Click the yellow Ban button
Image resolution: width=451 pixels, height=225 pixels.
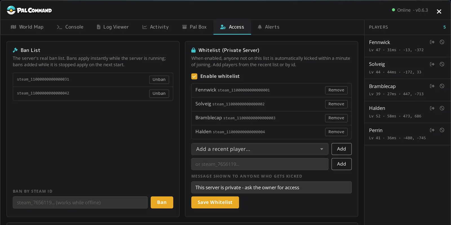tap(162, 202)
